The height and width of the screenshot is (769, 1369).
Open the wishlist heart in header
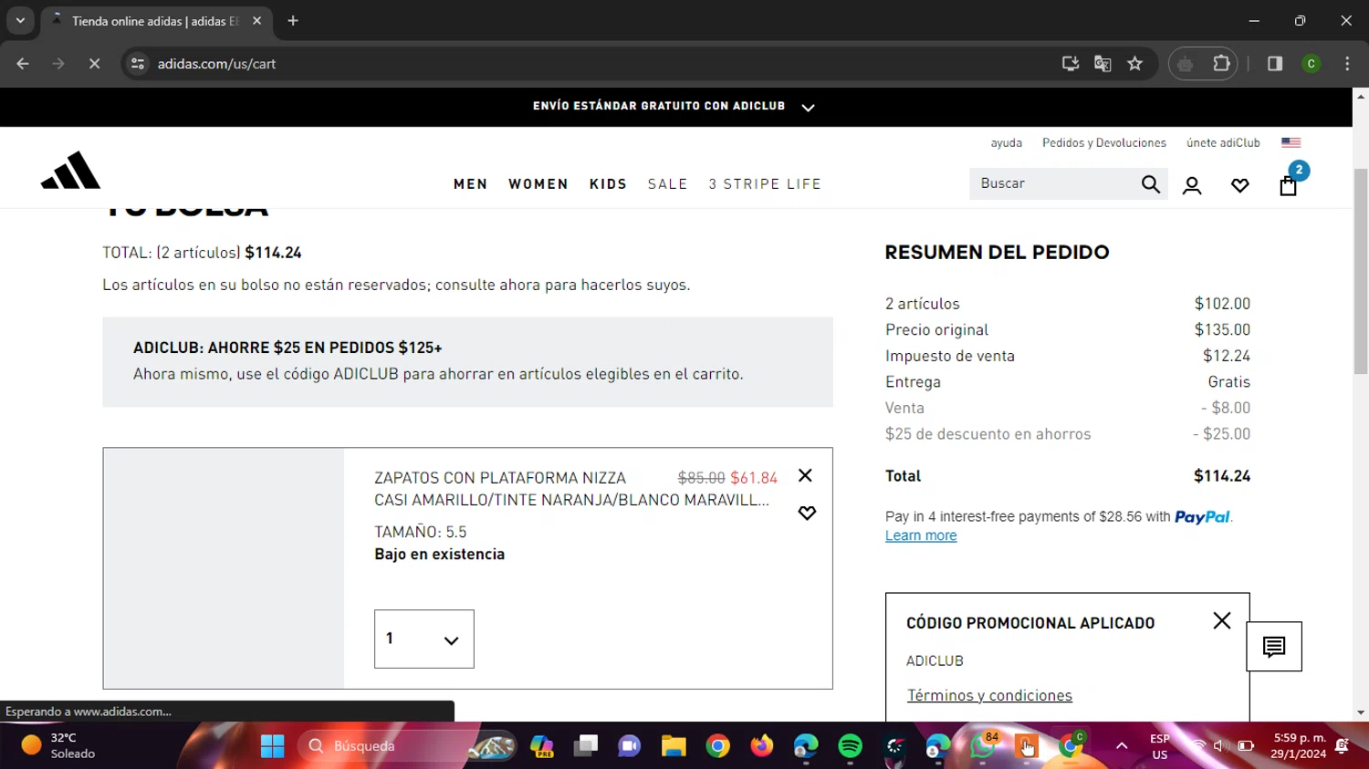click(1239, 186)
